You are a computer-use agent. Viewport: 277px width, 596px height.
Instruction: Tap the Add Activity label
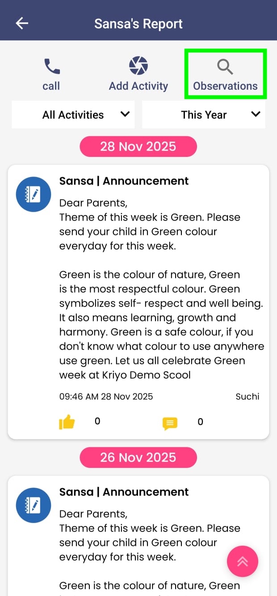(138, 86)
